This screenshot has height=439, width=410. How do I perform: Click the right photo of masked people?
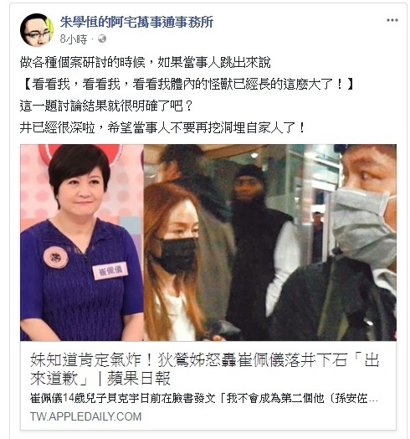tap(270, 242)
